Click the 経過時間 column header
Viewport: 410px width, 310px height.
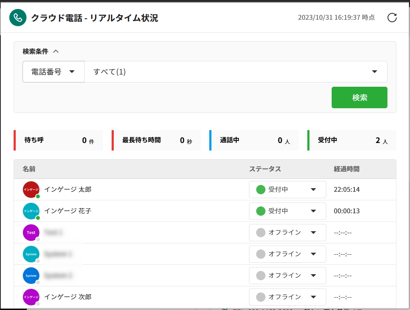(346, 169)
